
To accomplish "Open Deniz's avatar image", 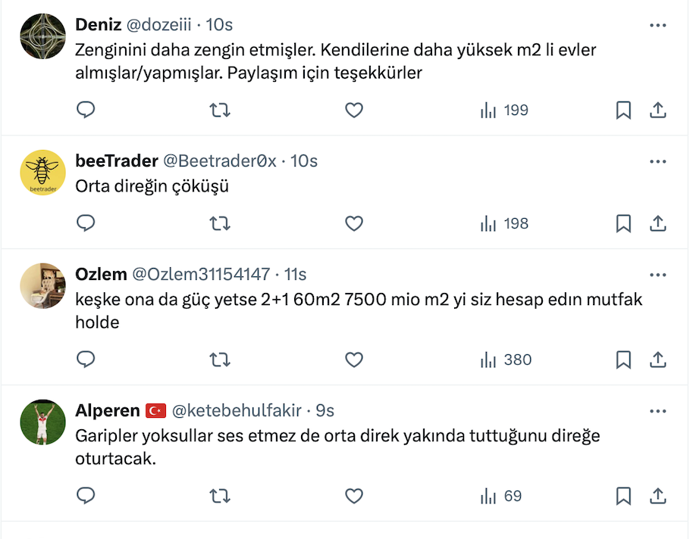I will [42, 36].
